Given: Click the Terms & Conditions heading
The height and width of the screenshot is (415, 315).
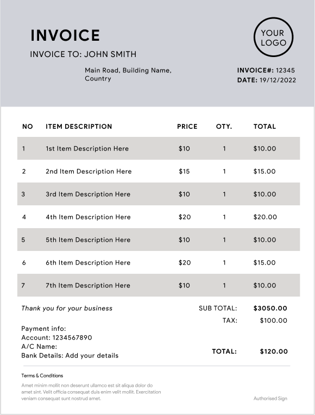Looking at the screenshot, I should point(42,375).
